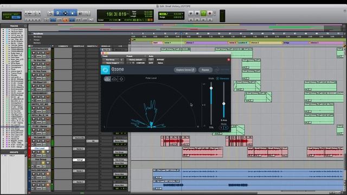
Task: Open the Edit window view selector above tracks
Action: (30, 46)
